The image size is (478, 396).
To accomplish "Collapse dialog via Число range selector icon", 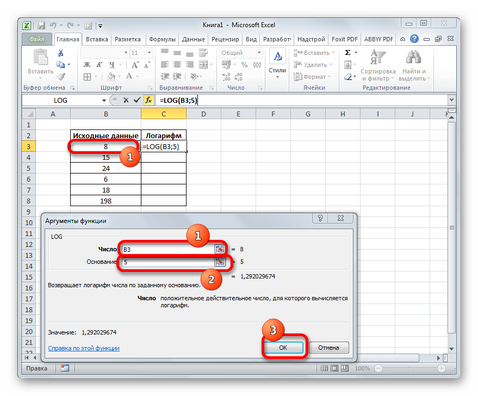I will [x=219, y=249].
